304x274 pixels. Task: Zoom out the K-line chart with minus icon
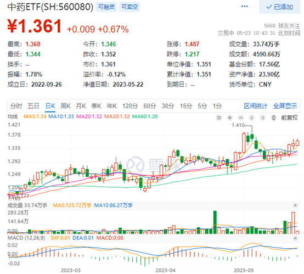tap(240, 118)
